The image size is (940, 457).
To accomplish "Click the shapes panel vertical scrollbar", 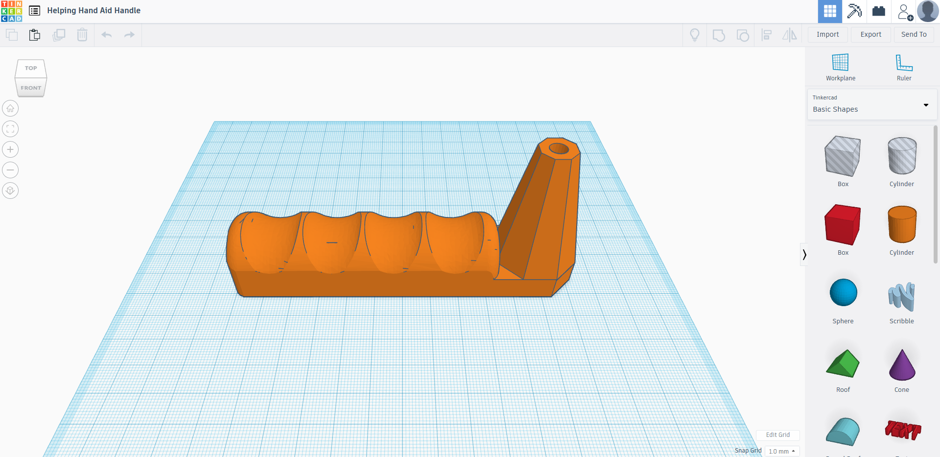I will 936,194.
